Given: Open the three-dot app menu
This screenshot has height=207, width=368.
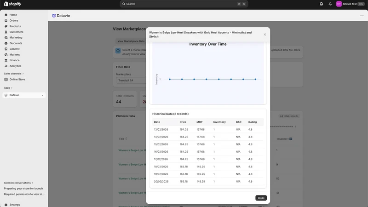Looking at the screenshot, I should pyautogui.click(x=362, y=16).
